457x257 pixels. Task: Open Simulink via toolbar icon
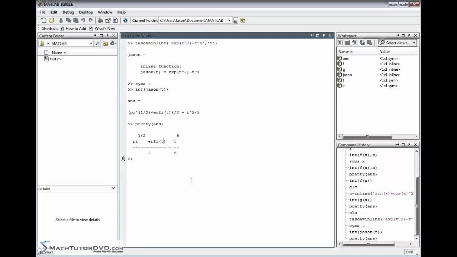point(100,20)
